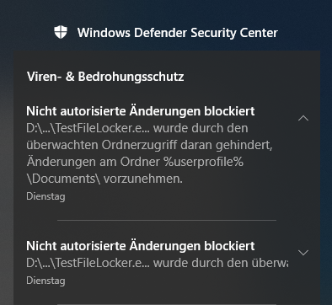Select the Viren- & Bedrohungsschutz group heading

click(x=105, y=77)
